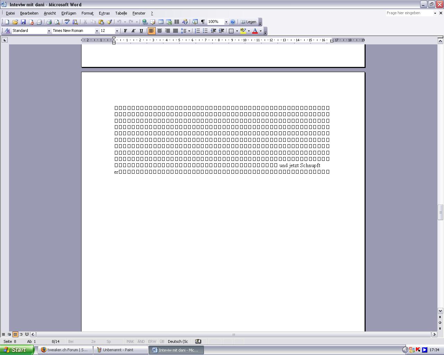444x355 pixels.
Task: Click the Format Painter brush icon
Action: coord(109,22)
